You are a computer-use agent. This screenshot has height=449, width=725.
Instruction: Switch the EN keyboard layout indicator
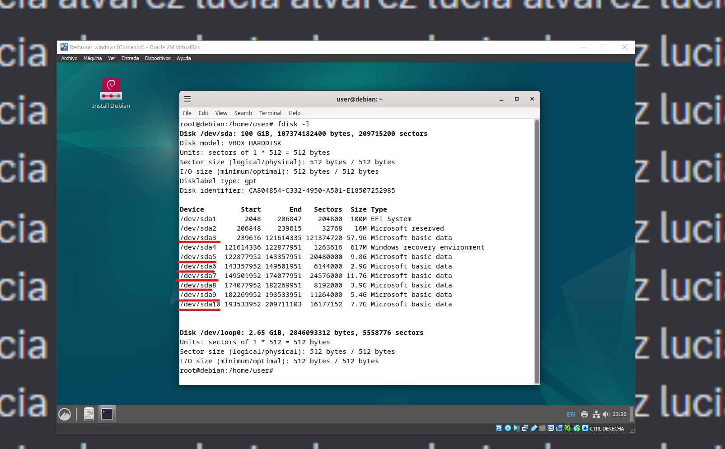coord(571,414)
